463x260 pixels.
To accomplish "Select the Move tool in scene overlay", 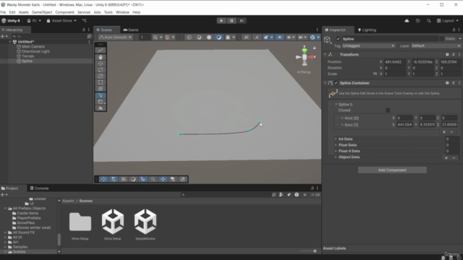I will tap(101, 64).
